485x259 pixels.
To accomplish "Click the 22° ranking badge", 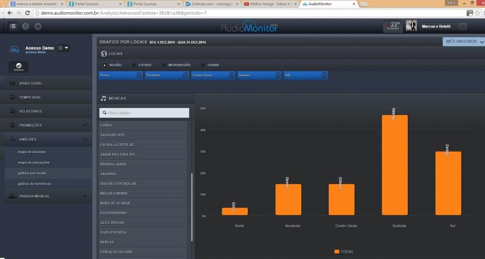I will tap(393, 27).
